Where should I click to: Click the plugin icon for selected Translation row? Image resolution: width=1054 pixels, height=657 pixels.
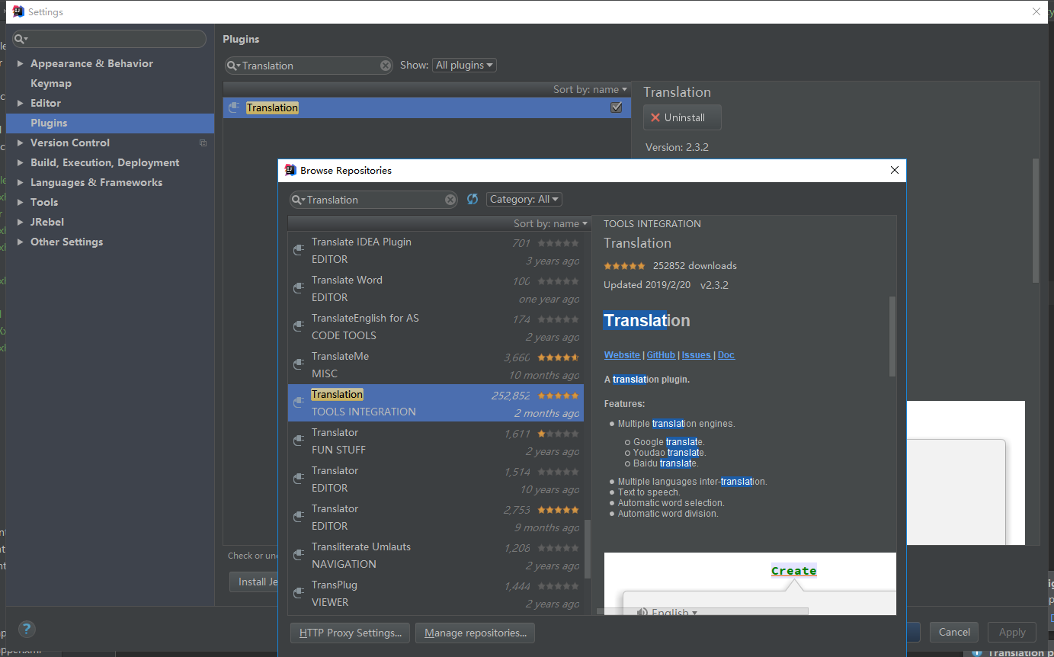click(299, 403)
